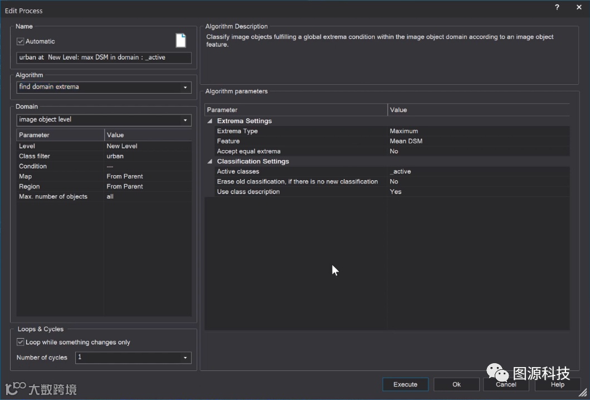Viewport: 590px width, 400px height.
Task: Click the Execute button
Action: [405, 384]
